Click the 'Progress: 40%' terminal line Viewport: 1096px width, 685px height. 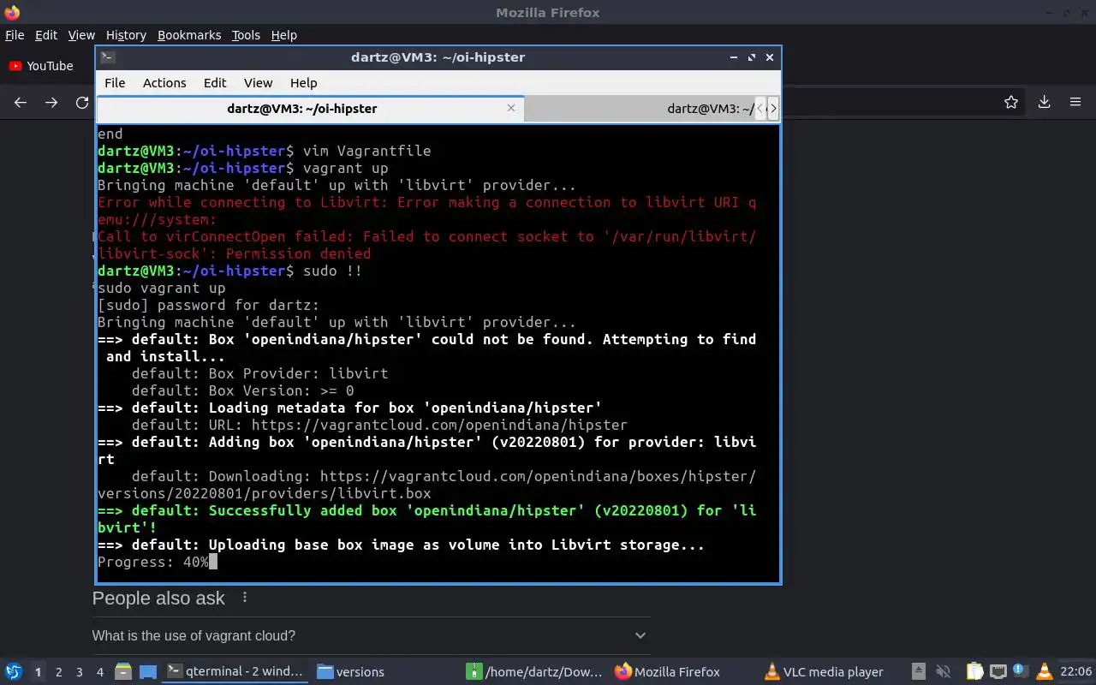(153, 562)
